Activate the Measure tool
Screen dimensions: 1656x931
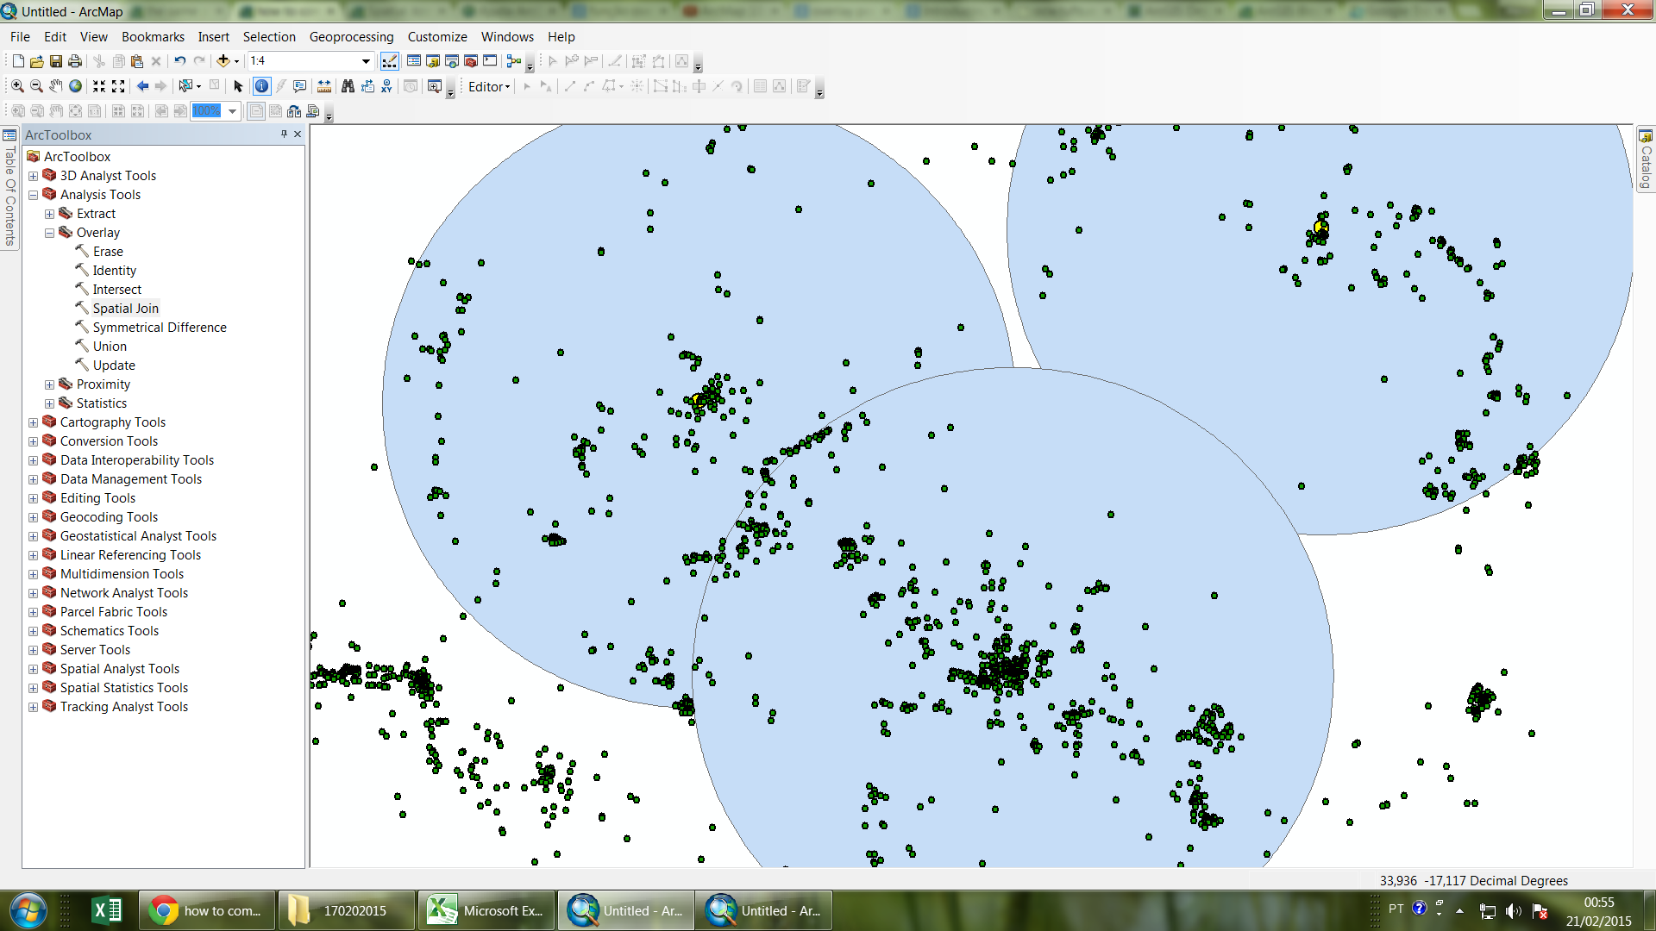tap(324, 86)
